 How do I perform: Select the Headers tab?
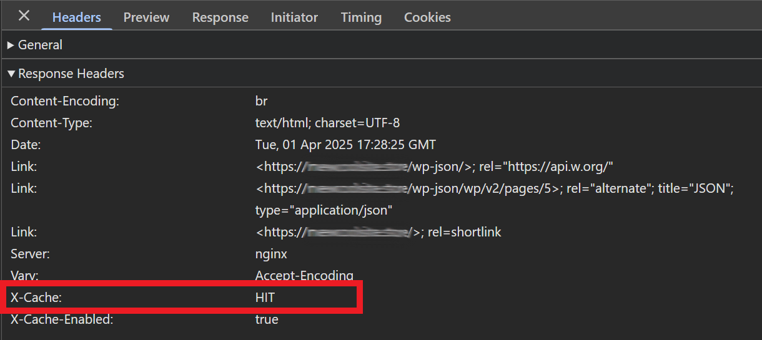click(x=77, y=17)
